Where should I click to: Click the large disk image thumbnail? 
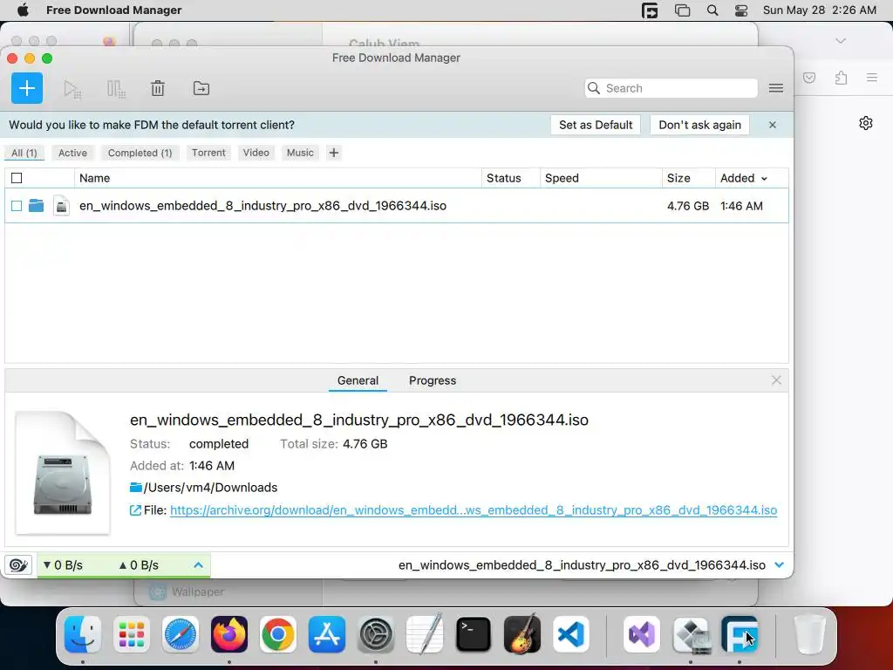tap(63, 472)
